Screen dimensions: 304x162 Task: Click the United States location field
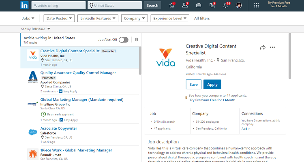click(115, 5)
